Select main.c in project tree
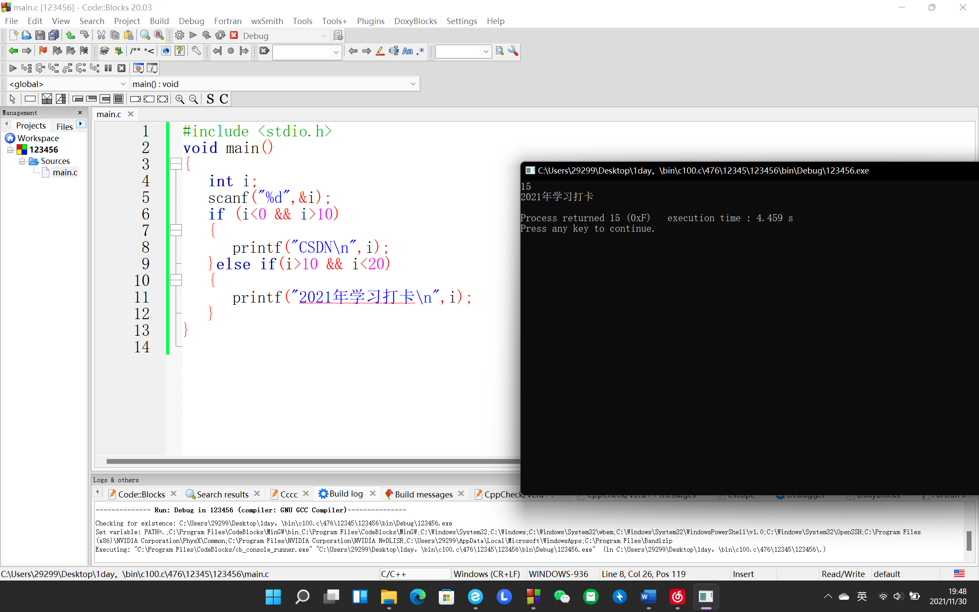Image resolution: width=979 pixels, height=612 pixels. tap(65, 173)
